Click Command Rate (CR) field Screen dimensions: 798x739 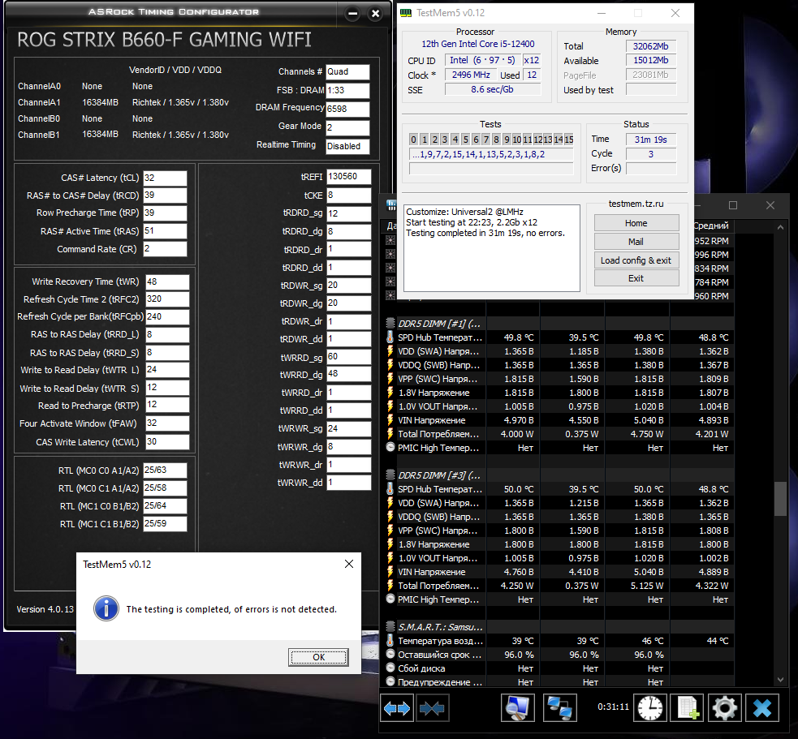165,249
